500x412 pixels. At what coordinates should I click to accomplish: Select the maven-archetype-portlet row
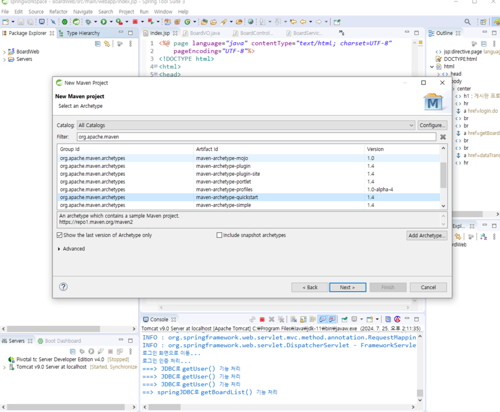249,182
